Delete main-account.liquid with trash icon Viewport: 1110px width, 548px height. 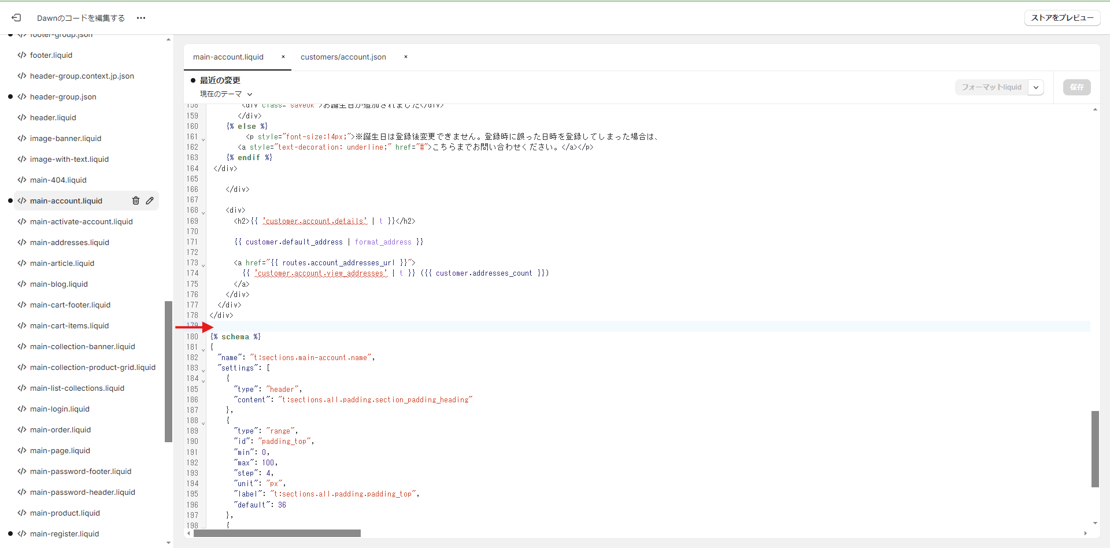pyautogui.click(x=136, y=201)
